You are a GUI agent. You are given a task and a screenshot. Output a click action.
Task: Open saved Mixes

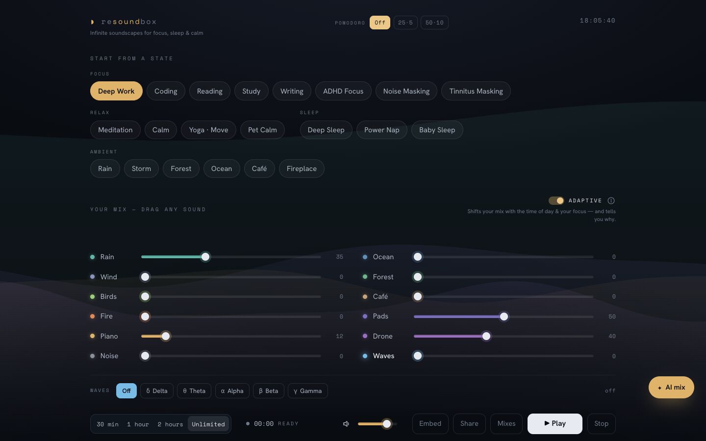506,424
